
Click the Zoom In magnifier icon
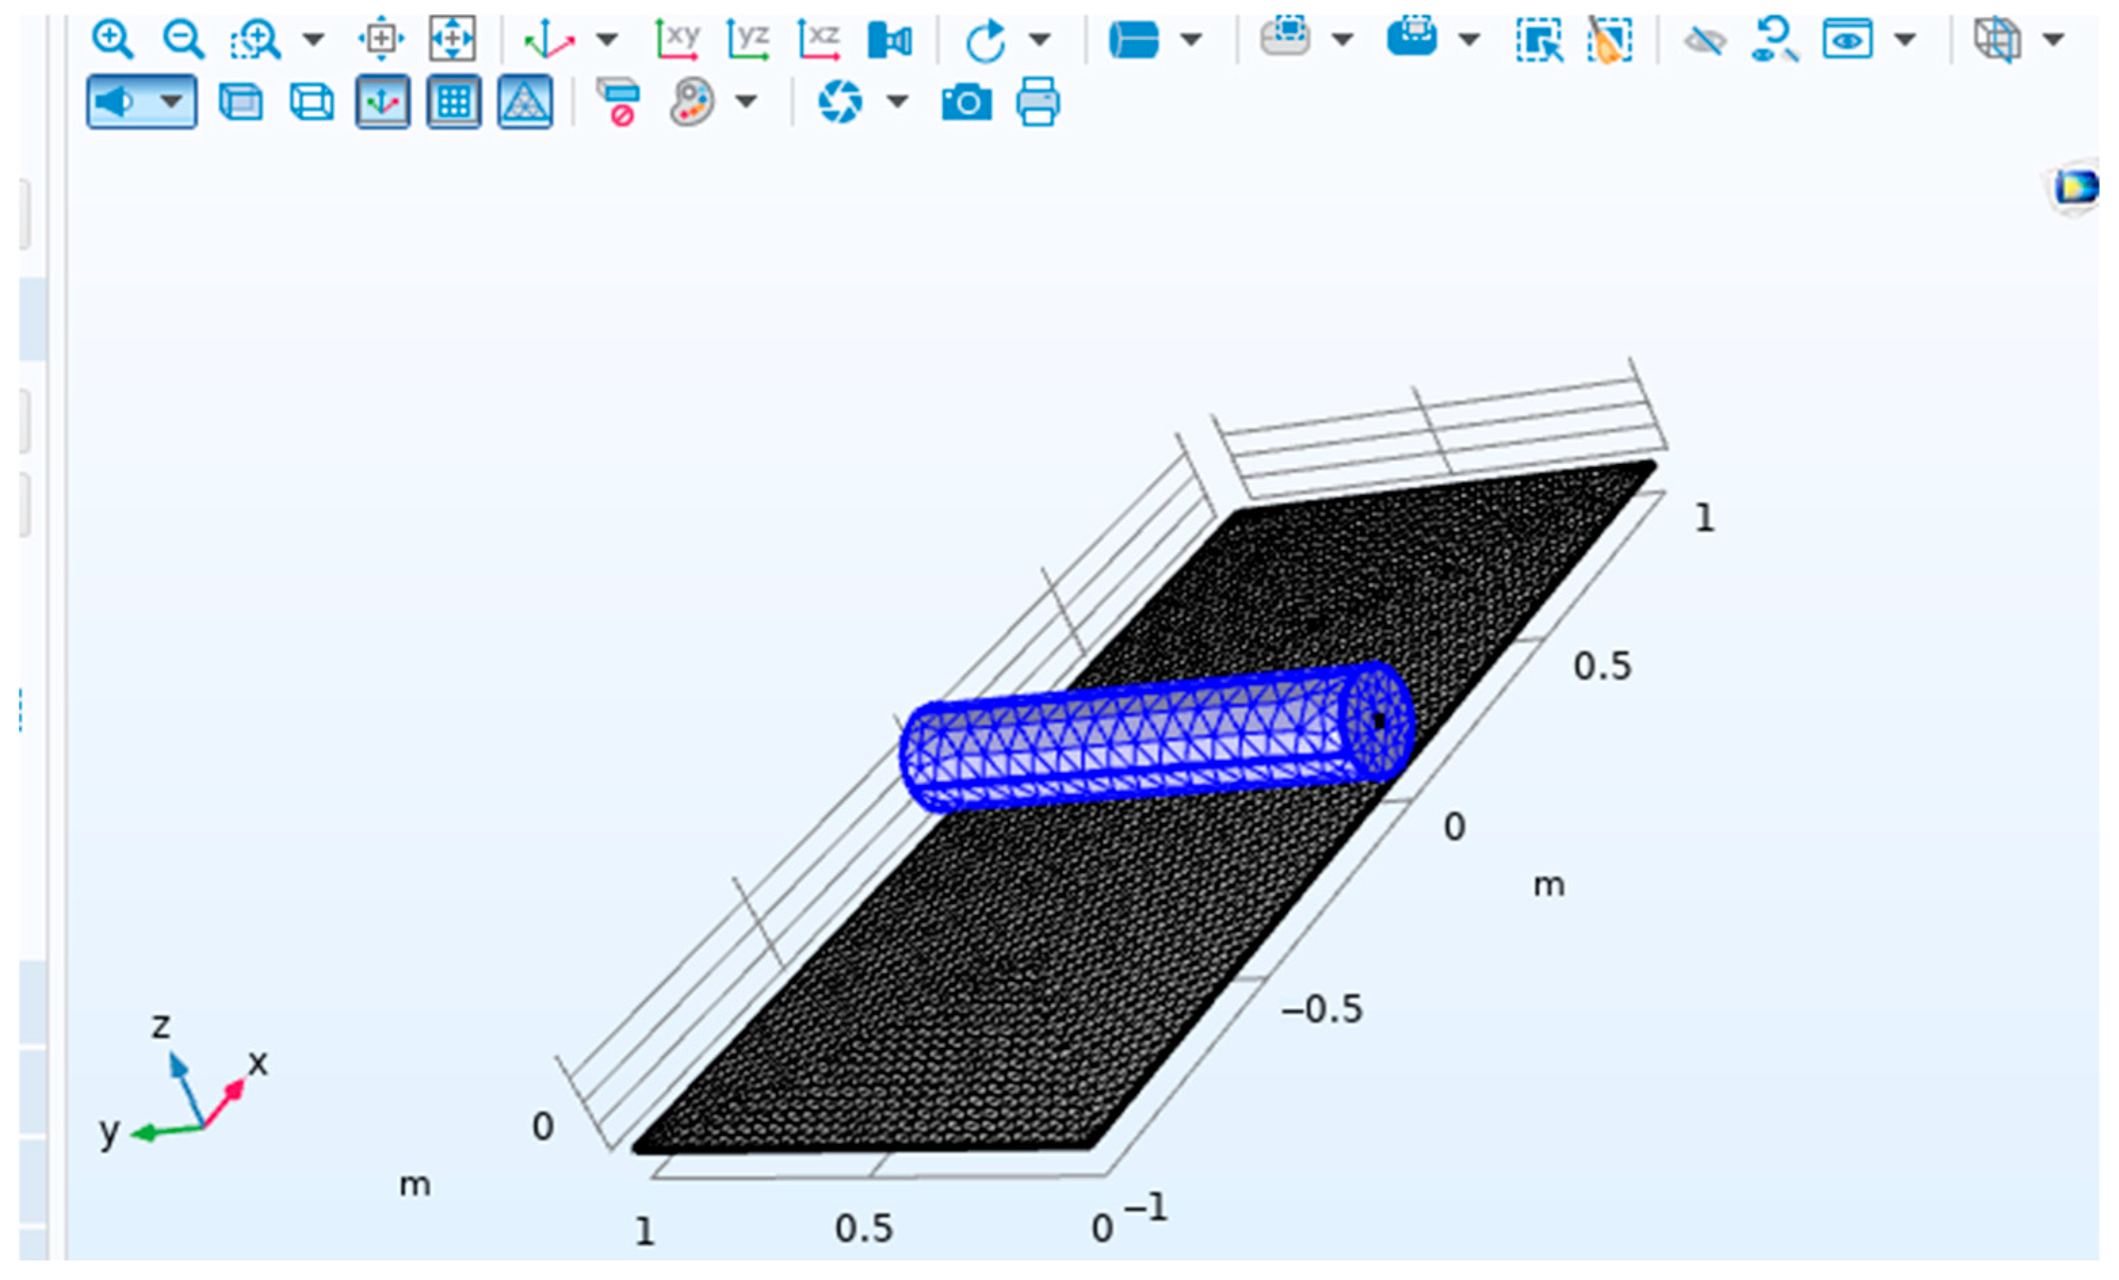point(112,39)
